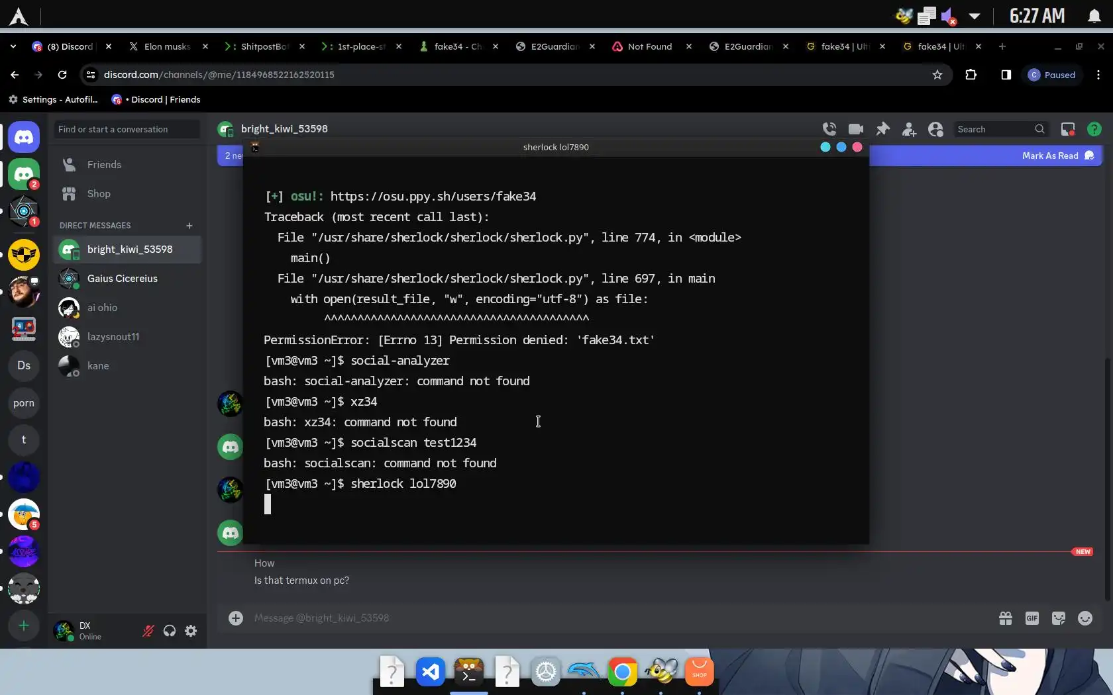This screenshot has width=1113, height=695.
Task: Focus Find or start a conversation field
Action: point(127,129)
